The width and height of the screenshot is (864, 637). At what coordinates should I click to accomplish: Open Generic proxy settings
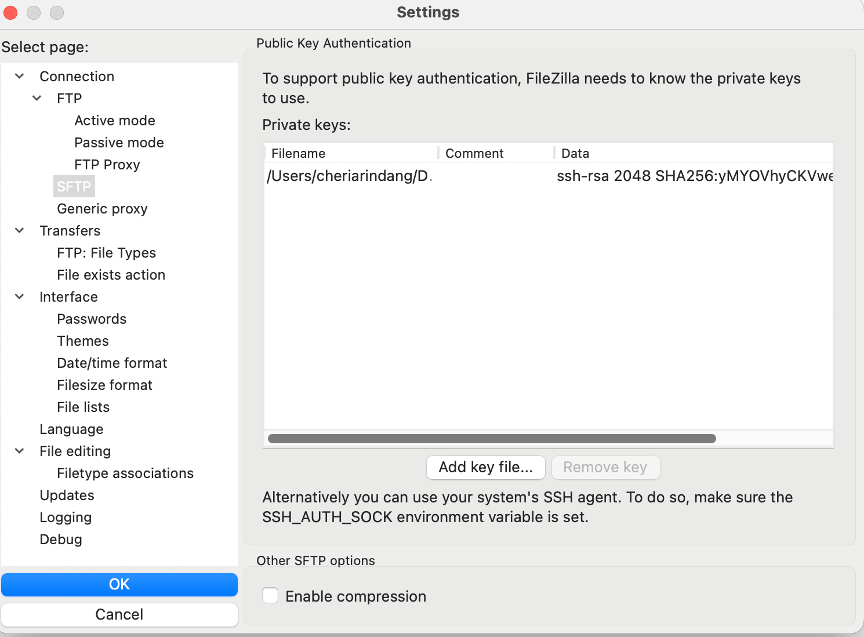[x=102, y=209]
